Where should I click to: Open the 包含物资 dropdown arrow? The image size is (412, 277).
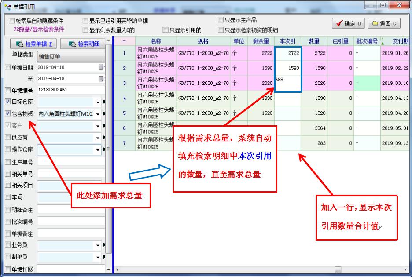pos(98,114)
